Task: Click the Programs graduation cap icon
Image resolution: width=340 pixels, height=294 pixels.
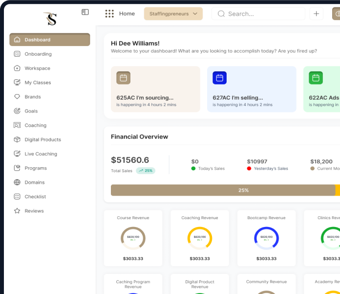Action: click(17, 168)
